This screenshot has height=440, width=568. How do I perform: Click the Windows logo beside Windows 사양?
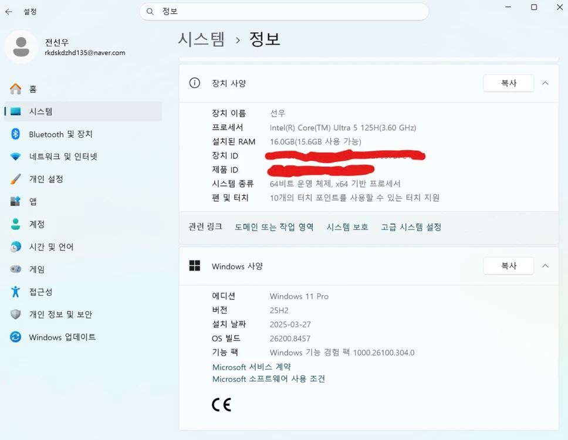(195, 266)
